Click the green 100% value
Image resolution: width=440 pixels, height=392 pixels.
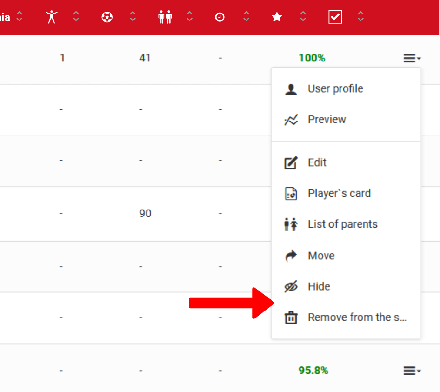pyautogui.click(x=312, y=58)
